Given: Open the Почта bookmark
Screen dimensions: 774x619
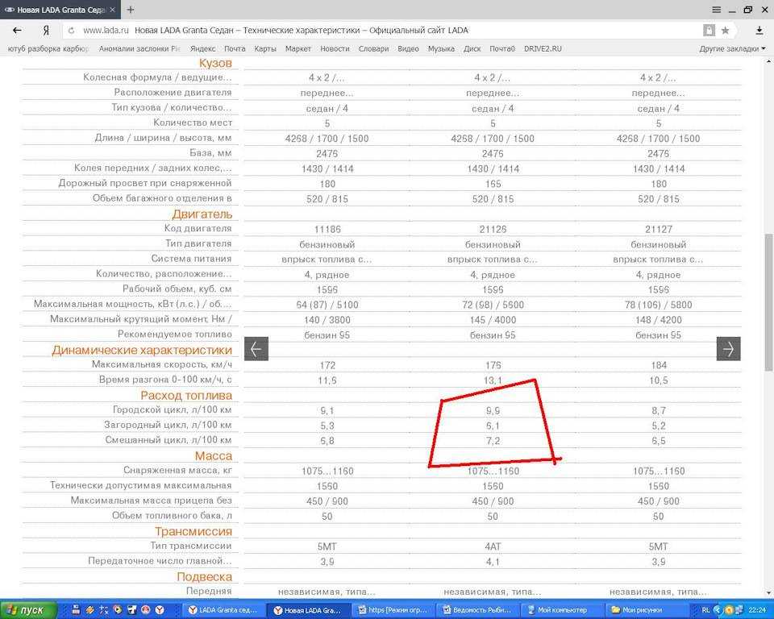Looking at the screenshot, I should (x=235, y=49).
